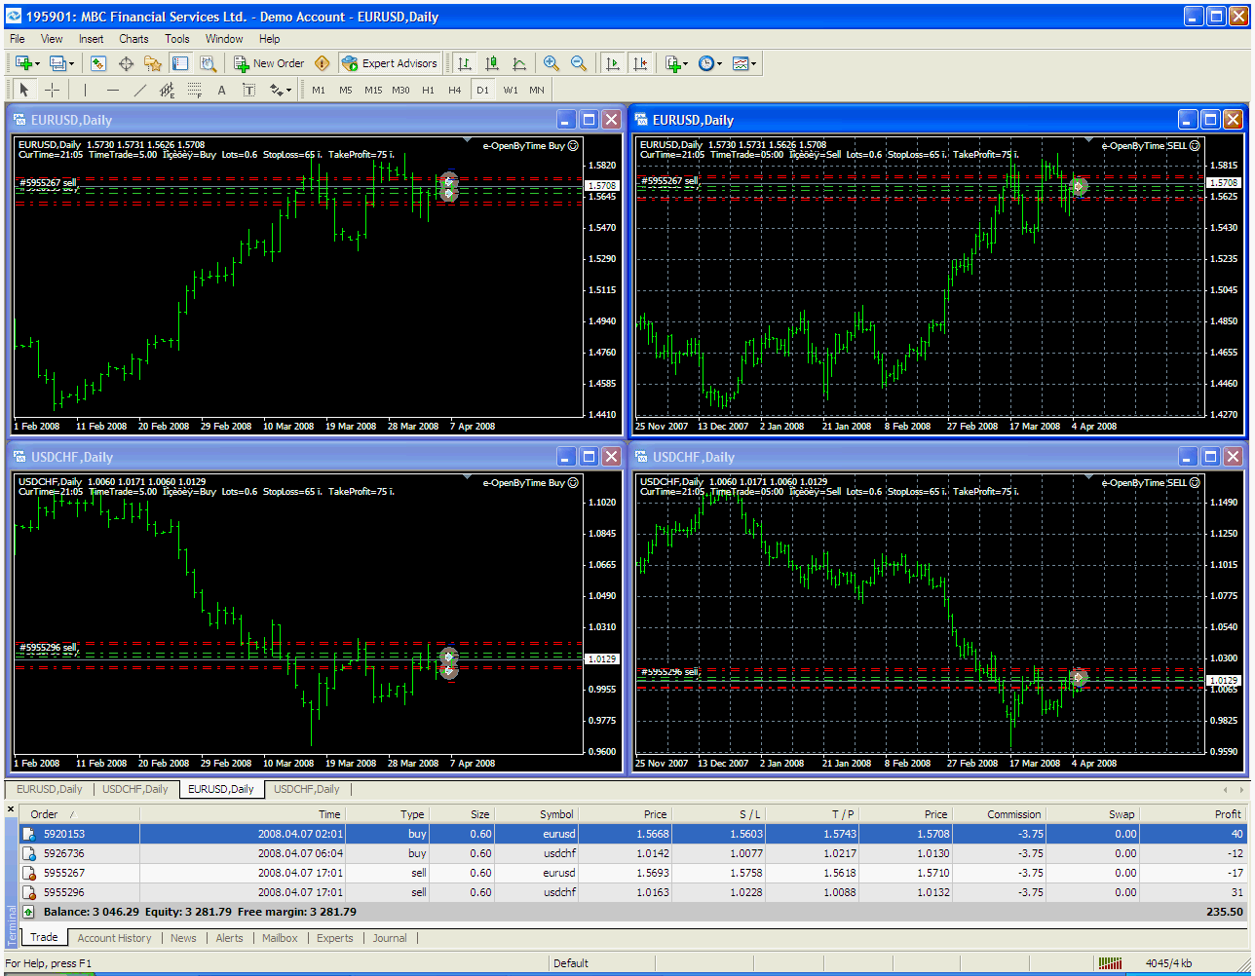
Task: Toggle the Data Window crosshair-circle icon
Action: tap(126, 63)
